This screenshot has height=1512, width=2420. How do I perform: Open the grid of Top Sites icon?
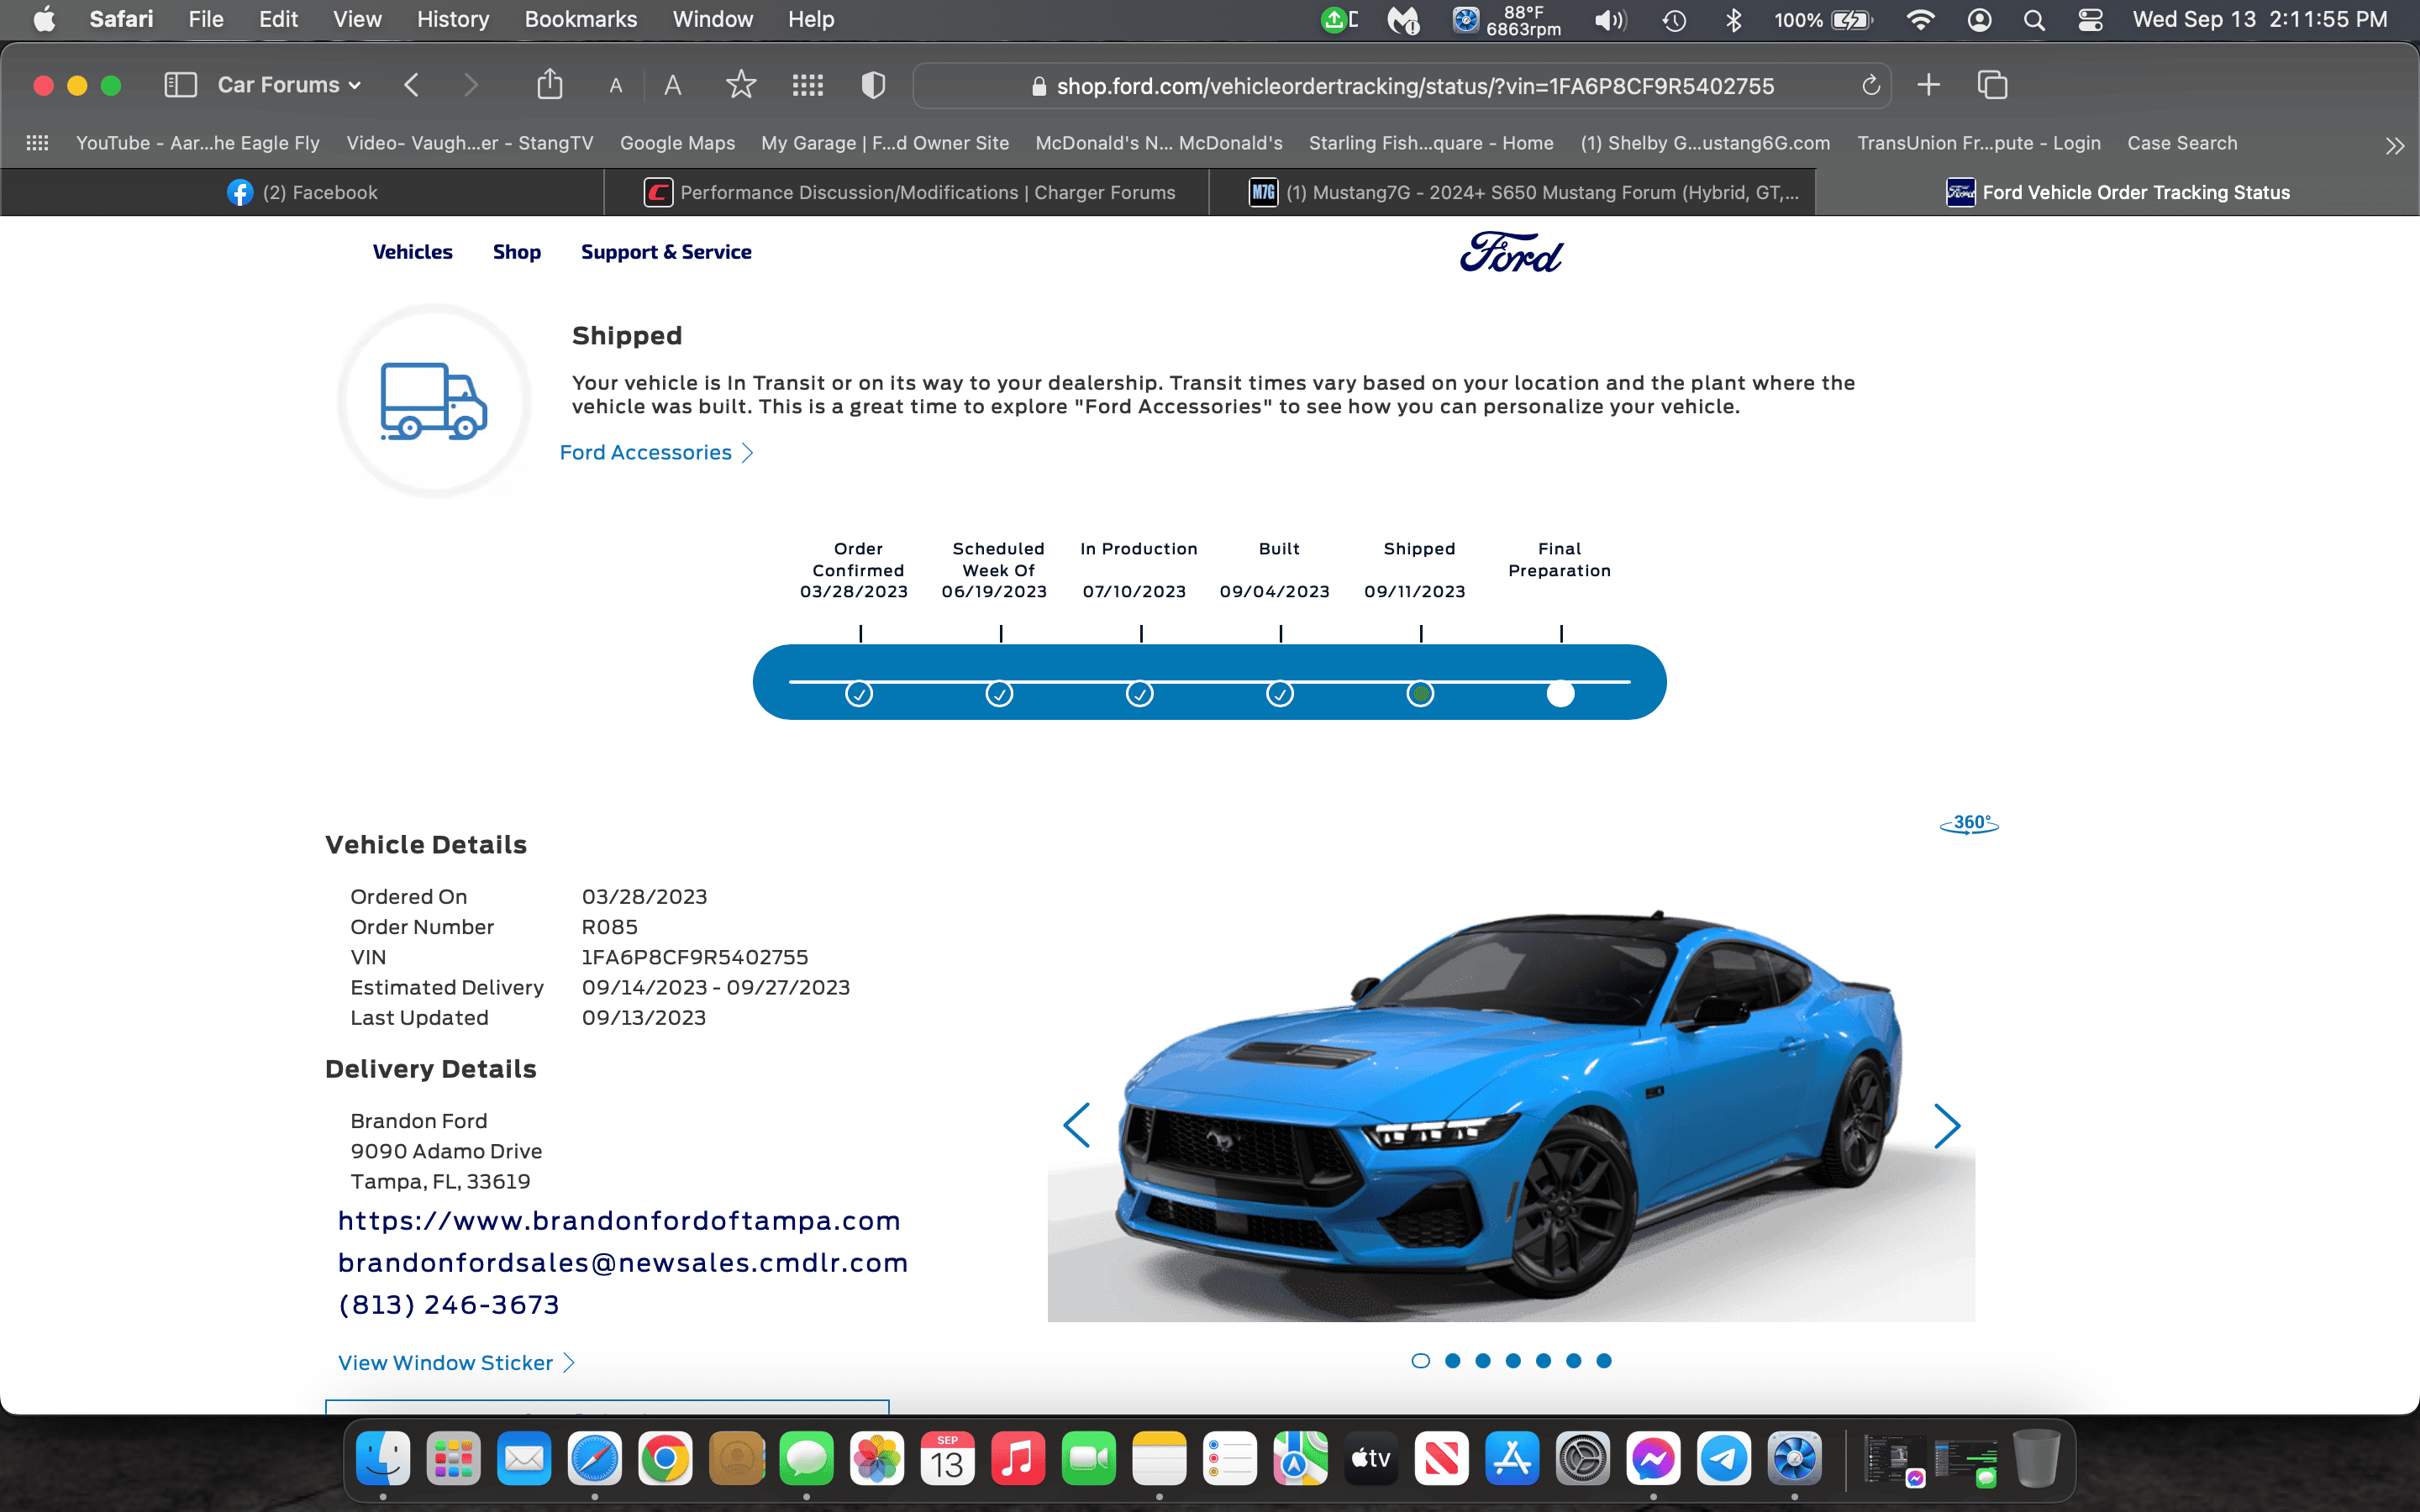point(808,85)
